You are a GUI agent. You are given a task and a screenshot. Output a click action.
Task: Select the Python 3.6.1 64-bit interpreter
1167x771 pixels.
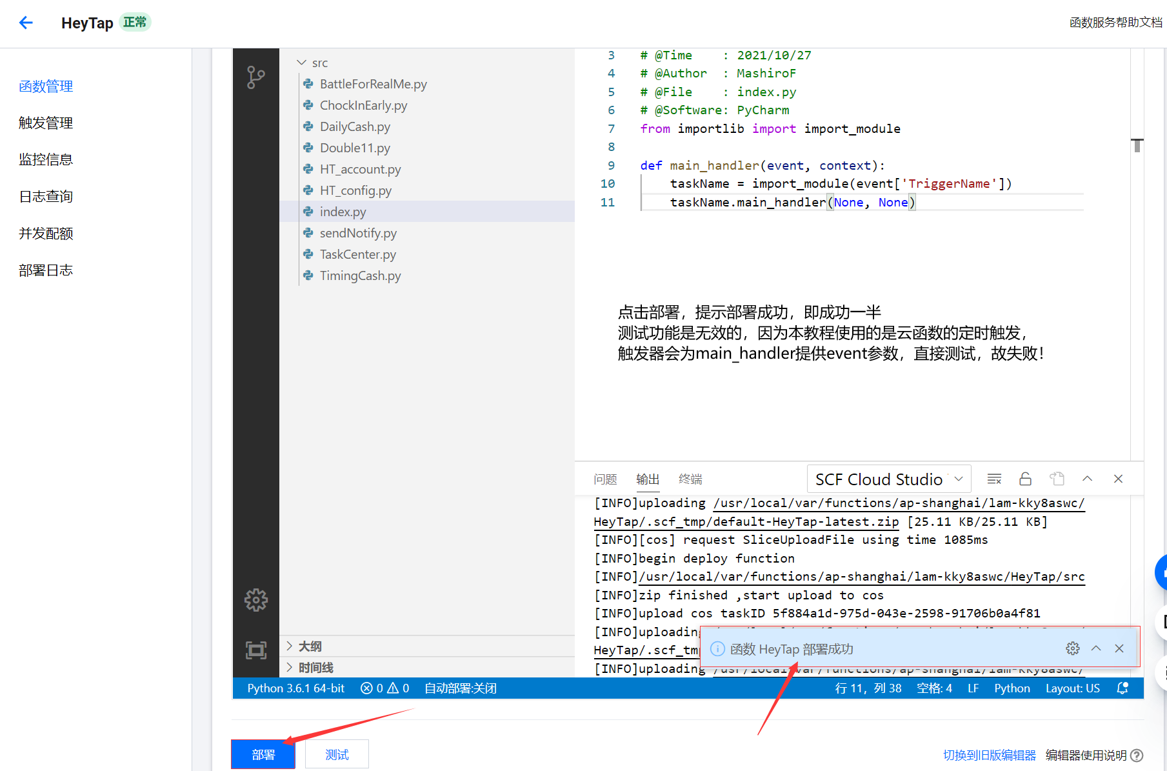click(x=296, y=688)
